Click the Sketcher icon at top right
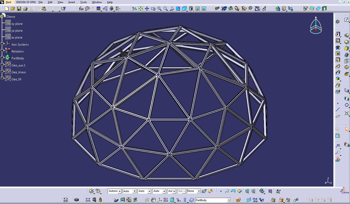 (347, 20)
